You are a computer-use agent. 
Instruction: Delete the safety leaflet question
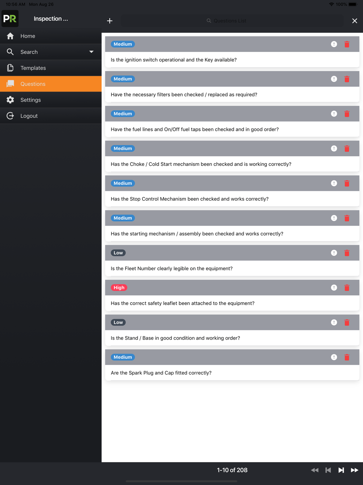tap(347, 288)
